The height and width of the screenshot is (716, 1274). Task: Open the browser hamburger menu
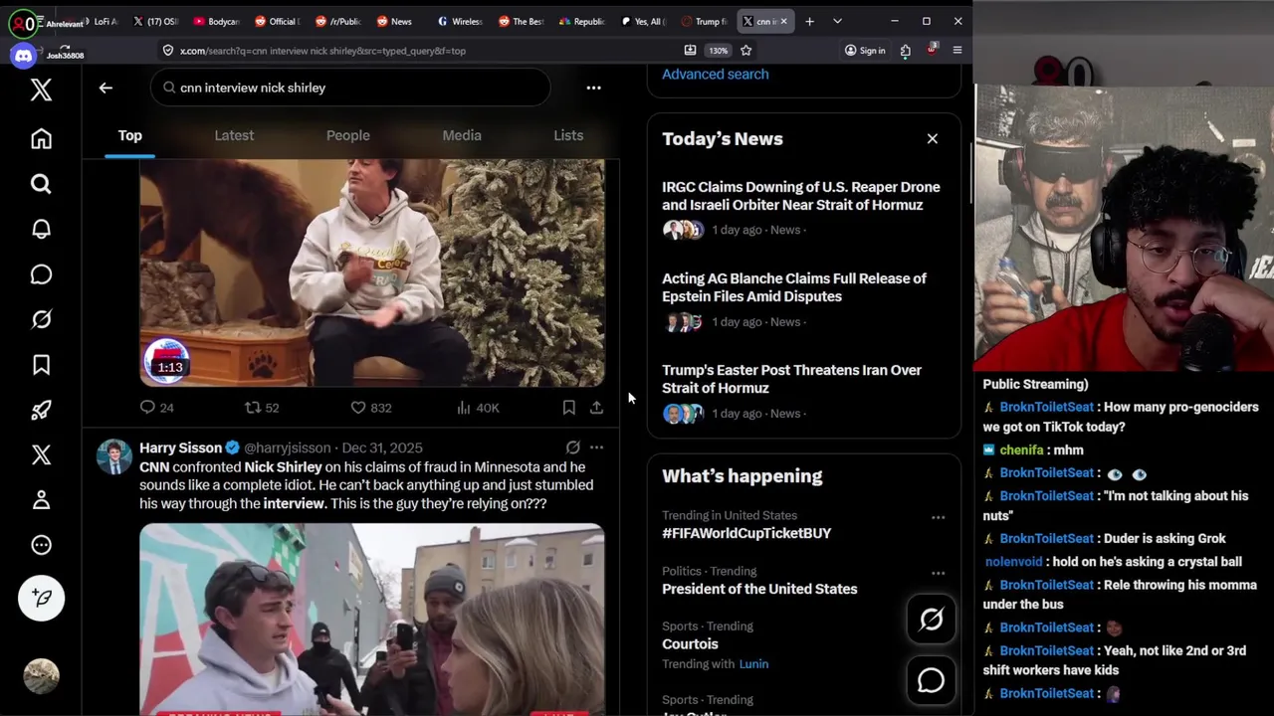(x=956, y=51)
